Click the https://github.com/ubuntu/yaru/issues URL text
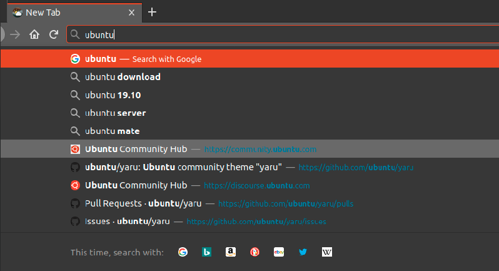Viewport: 499px width, 271px height. point(256,222)
